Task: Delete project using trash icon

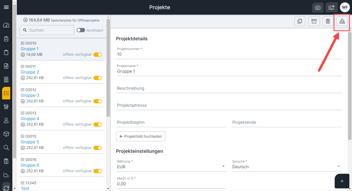Action: (328, 21)
